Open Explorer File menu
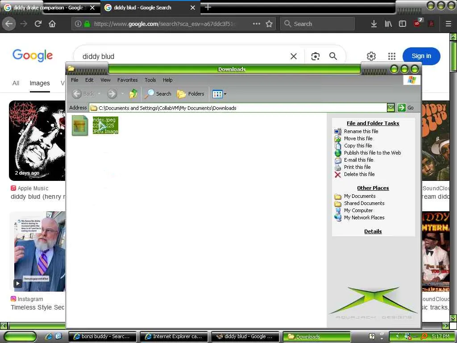This screenshot has height=343, width=457. coord(75,80)
